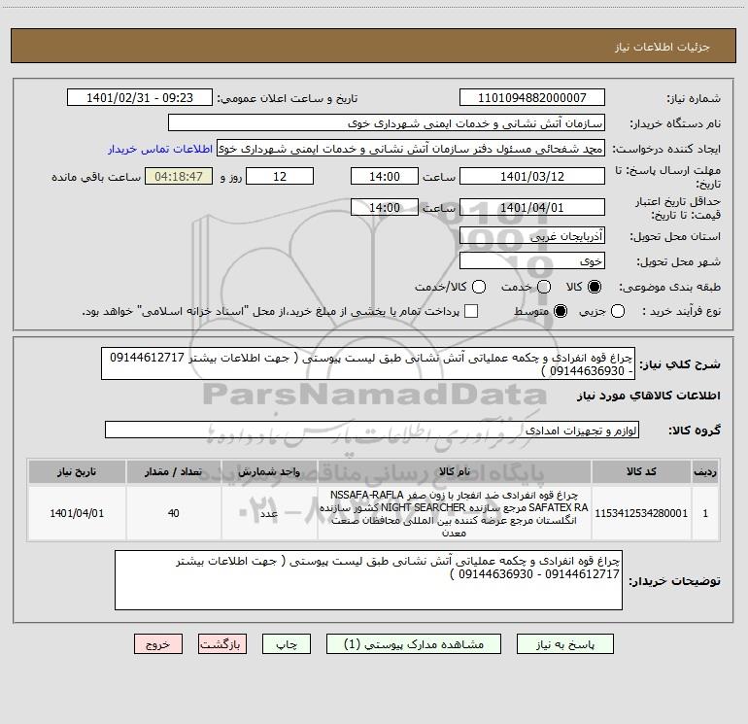This screenshot has height=724, width=748.
Task: Click the ردیف column header
Action: click(x=705, y=471)
